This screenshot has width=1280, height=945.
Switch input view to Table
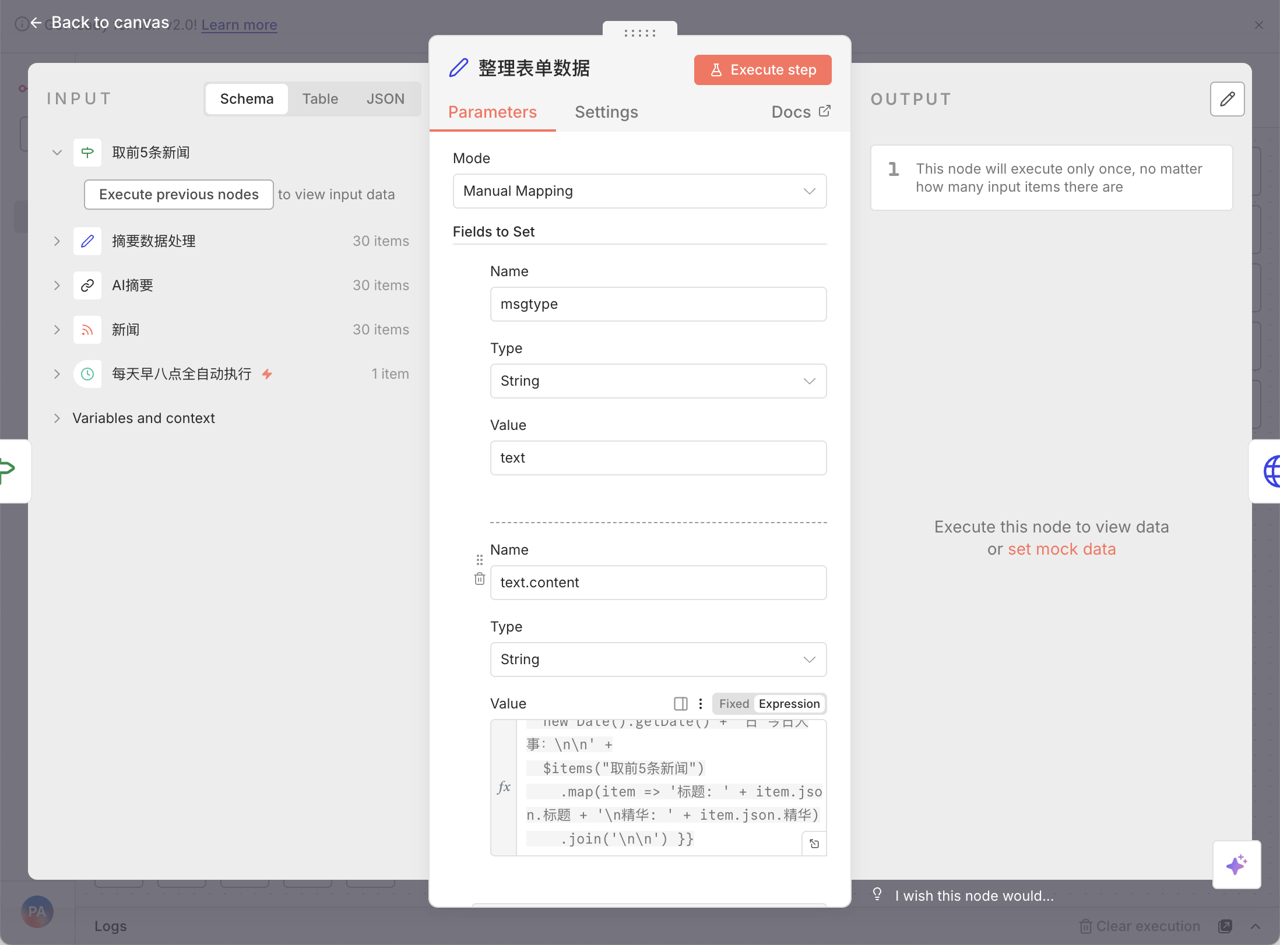pos(320,99)
